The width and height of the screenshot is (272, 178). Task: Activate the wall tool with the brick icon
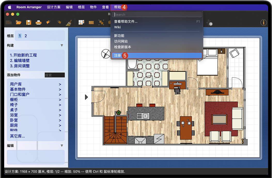91,22
